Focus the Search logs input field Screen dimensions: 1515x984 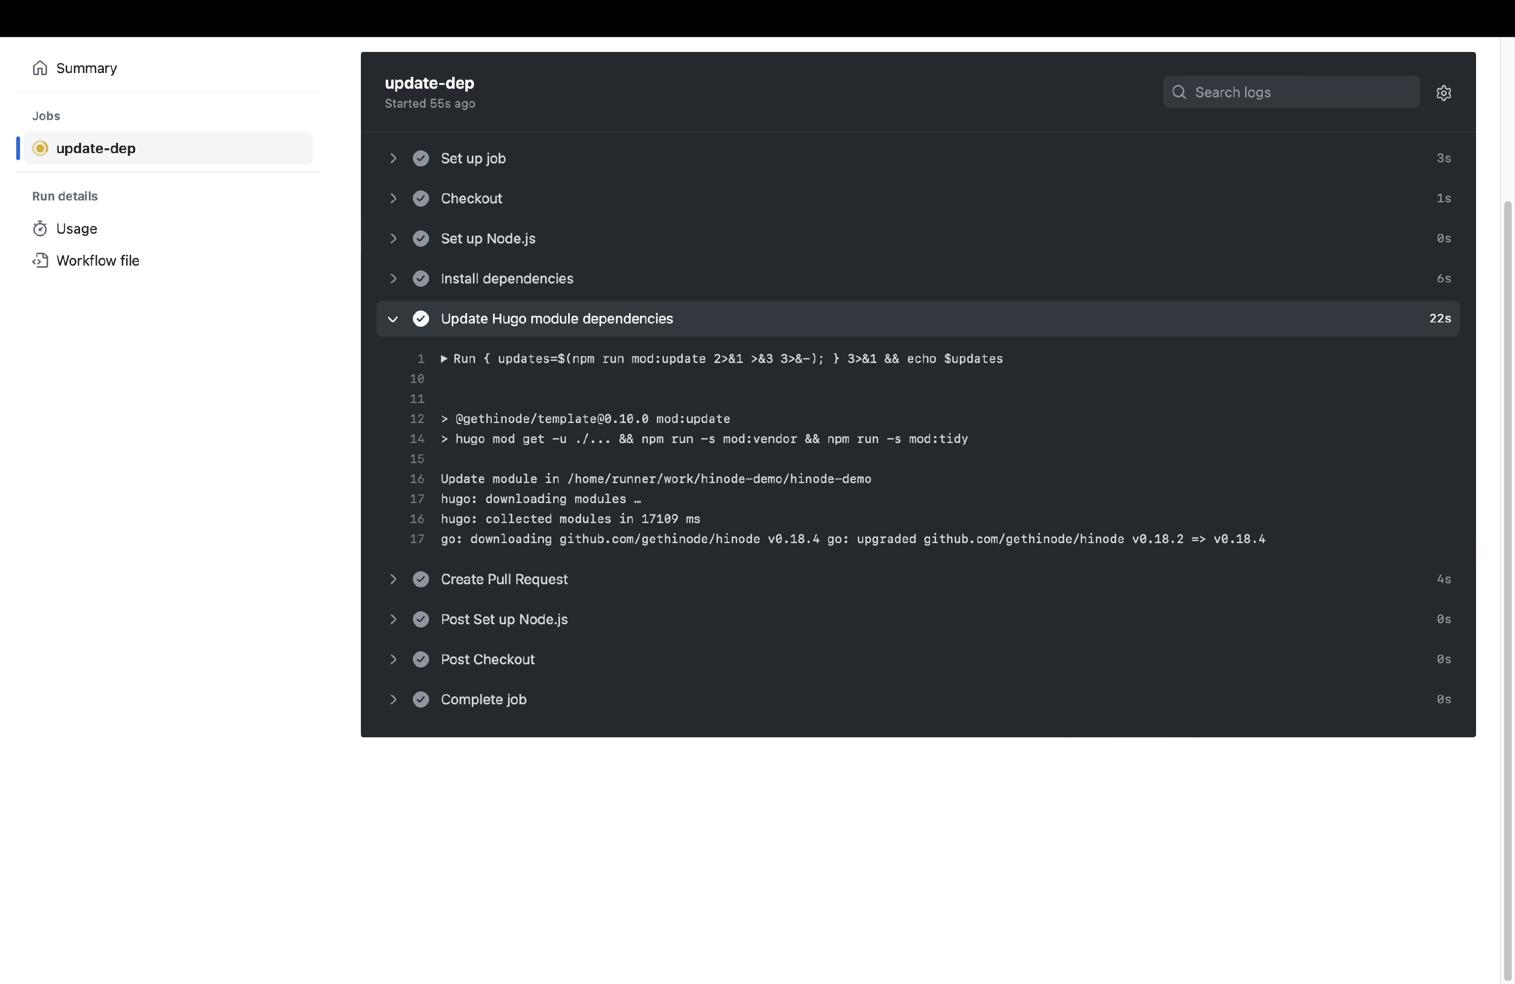[x=1299, y=93]
